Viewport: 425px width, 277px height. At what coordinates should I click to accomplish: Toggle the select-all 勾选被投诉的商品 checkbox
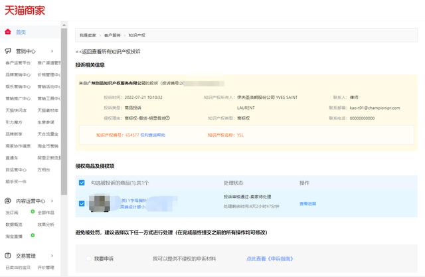click(82, 183)
